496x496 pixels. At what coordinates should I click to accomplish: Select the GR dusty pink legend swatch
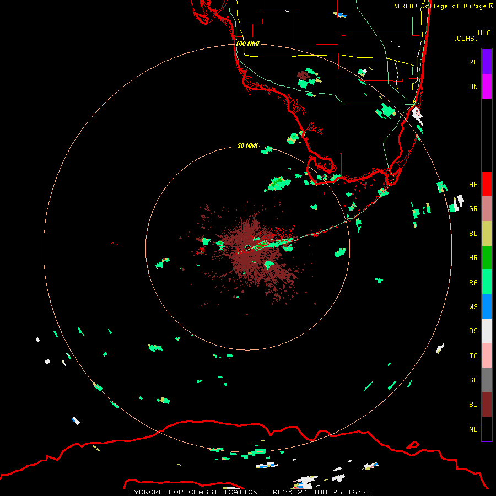(487, 209)
